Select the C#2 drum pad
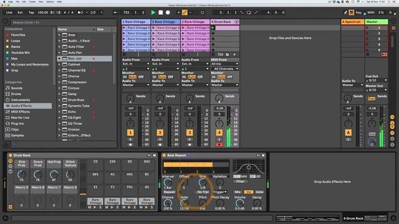399x224 pixels. [x=112, y=164]
